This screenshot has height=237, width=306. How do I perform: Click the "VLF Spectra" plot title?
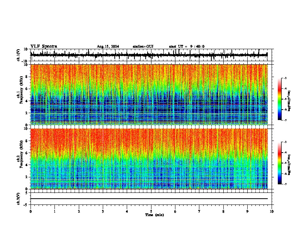click(44, 46)
